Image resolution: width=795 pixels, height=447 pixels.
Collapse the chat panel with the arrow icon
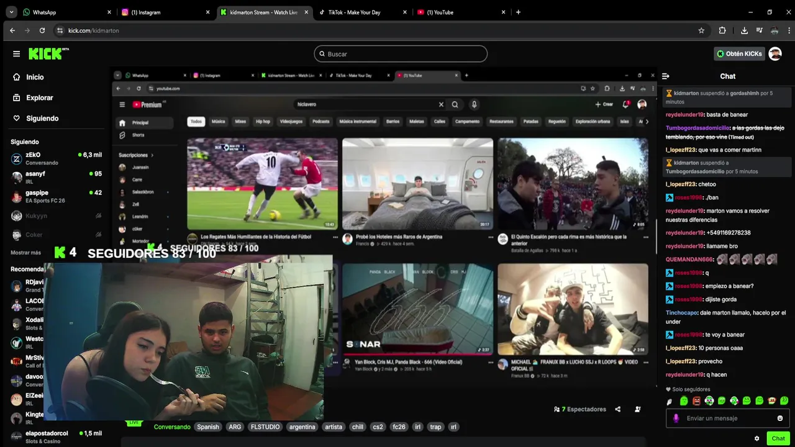[x=666, y=76]
